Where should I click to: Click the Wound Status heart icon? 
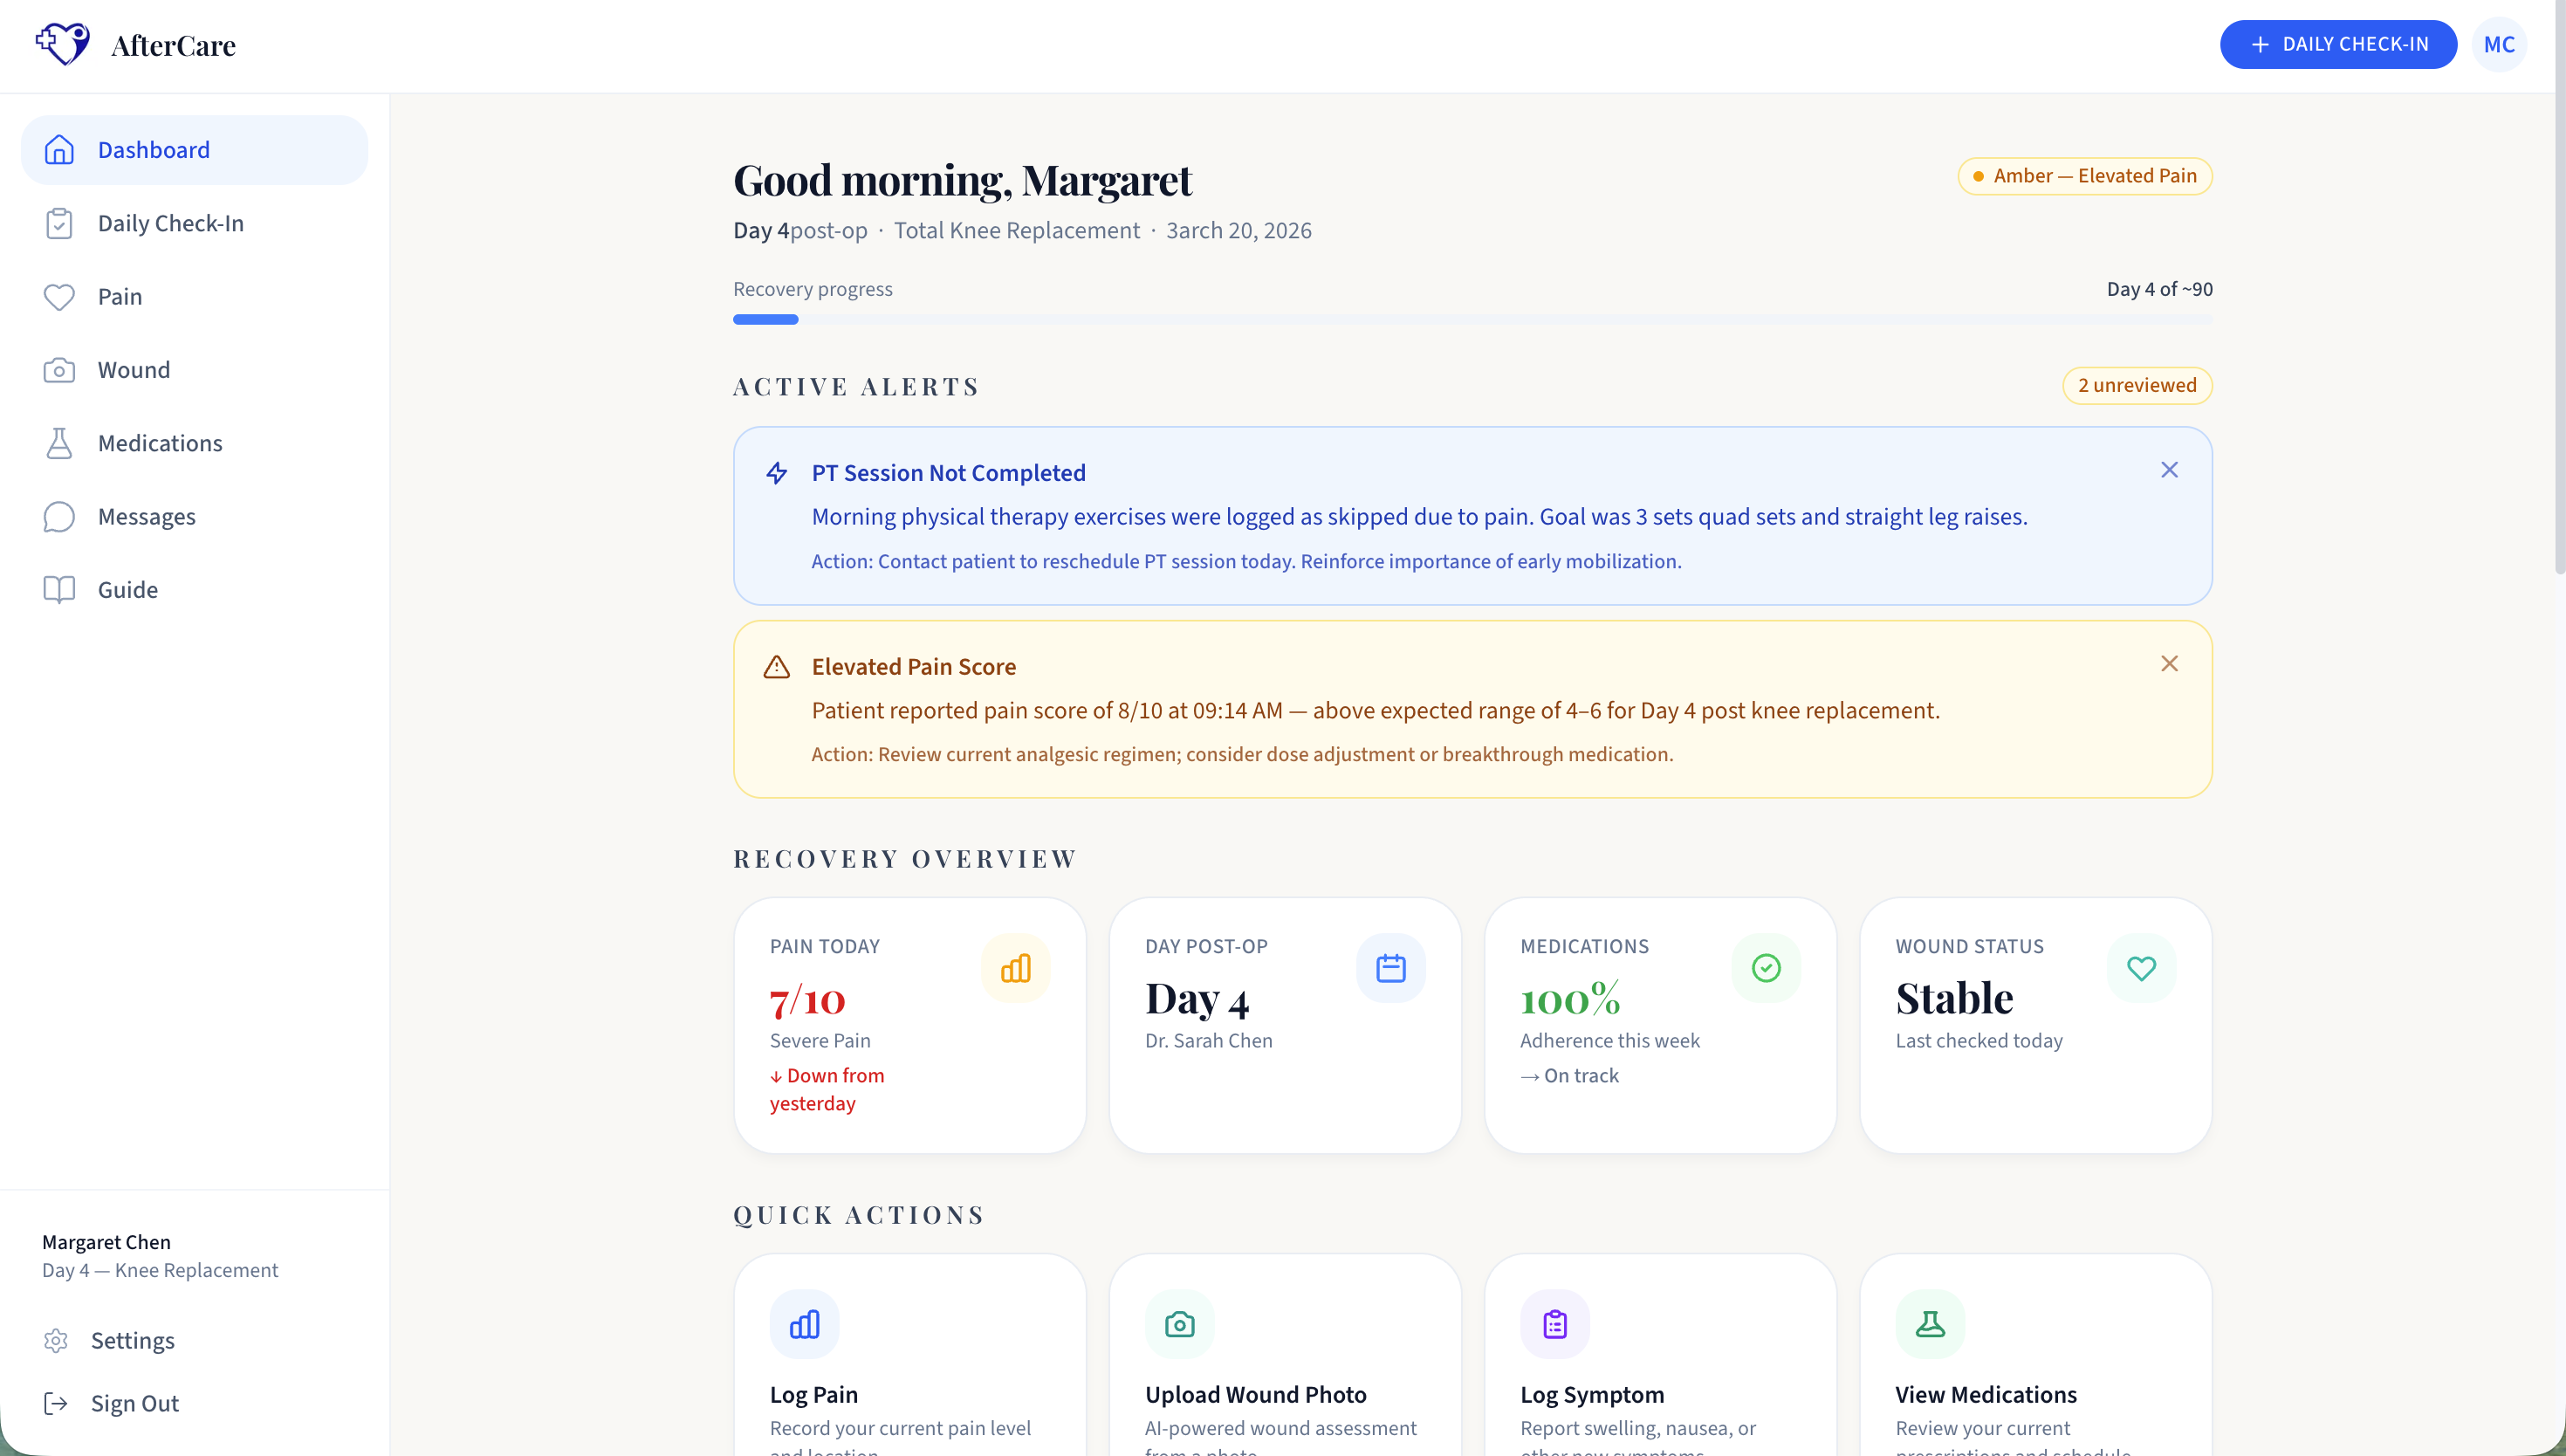[x=2140, y=968]
